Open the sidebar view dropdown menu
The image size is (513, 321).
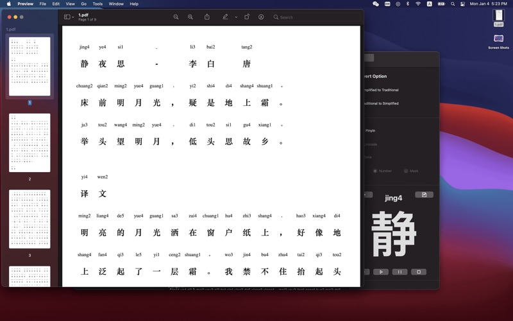tap(69, 17)
